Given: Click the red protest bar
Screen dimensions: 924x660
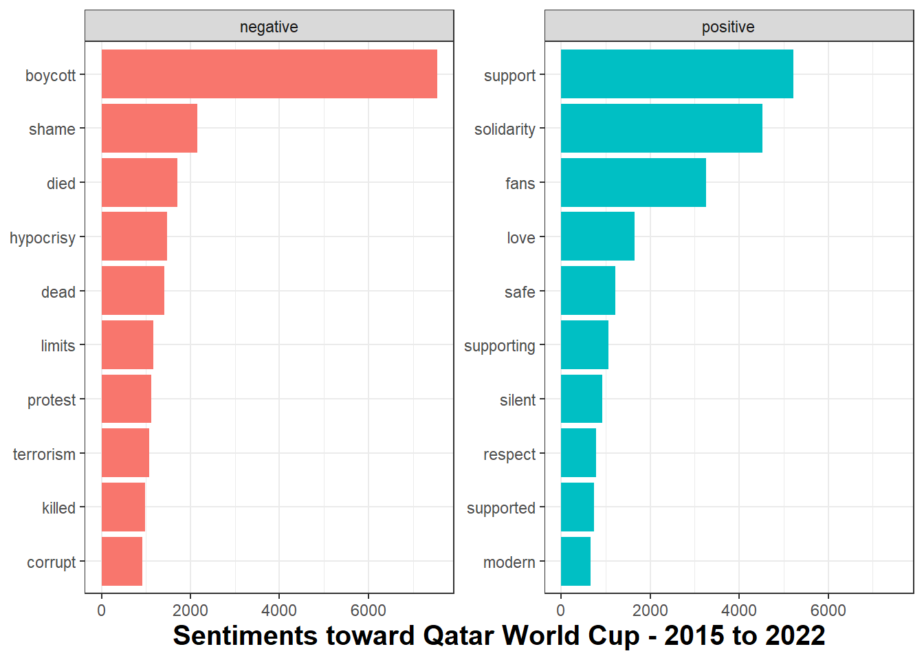Looking at the screenshot, I should [126, 399].
